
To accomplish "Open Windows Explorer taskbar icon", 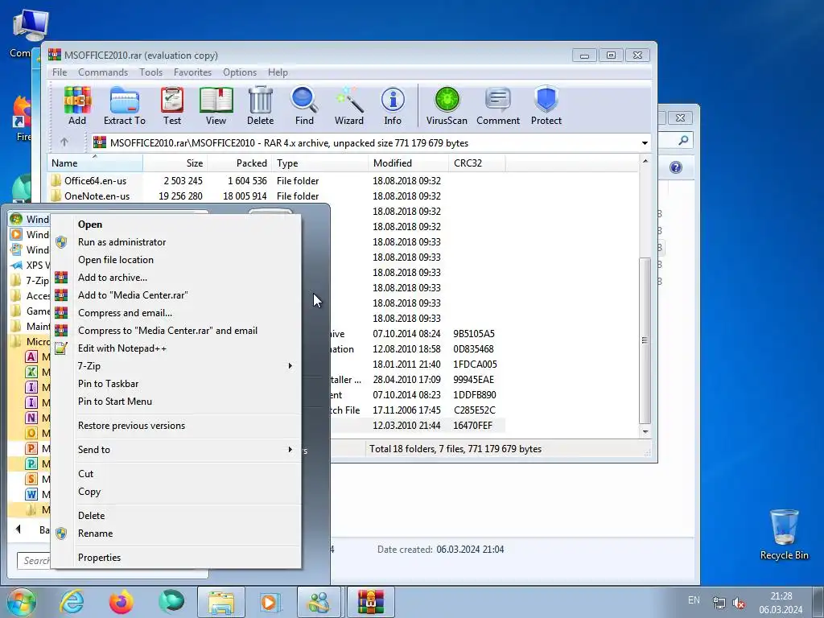I will pos(221,602).
